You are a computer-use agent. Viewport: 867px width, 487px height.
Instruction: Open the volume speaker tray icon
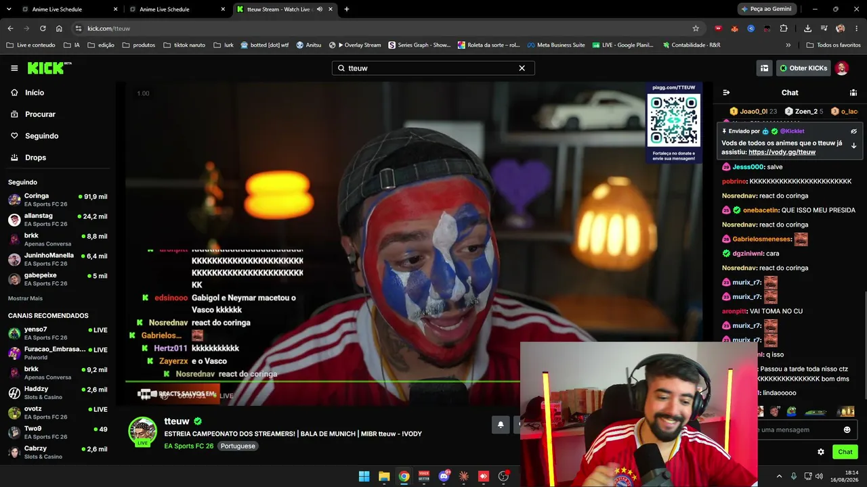click(820, 476)
